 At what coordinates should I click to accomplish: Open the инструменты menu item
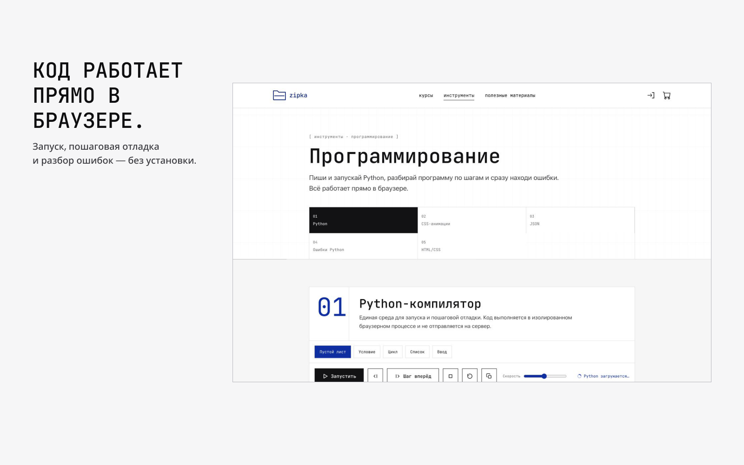coord(459,95)
